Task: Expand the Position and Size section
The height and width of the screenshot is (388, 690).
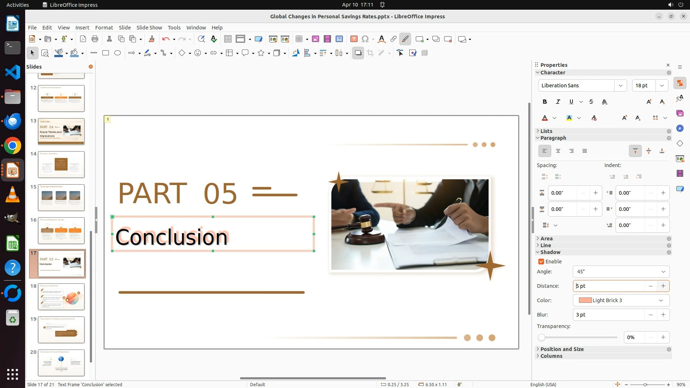Action: pos(562,349)
